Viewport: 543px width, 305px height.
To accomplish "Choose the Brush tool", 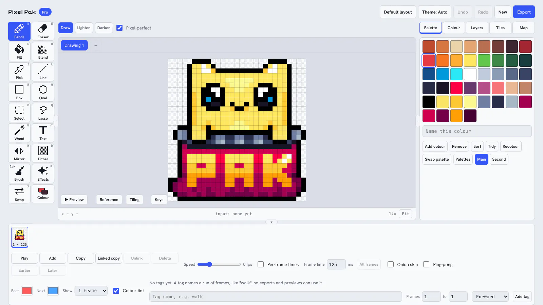I will point(19,174).
